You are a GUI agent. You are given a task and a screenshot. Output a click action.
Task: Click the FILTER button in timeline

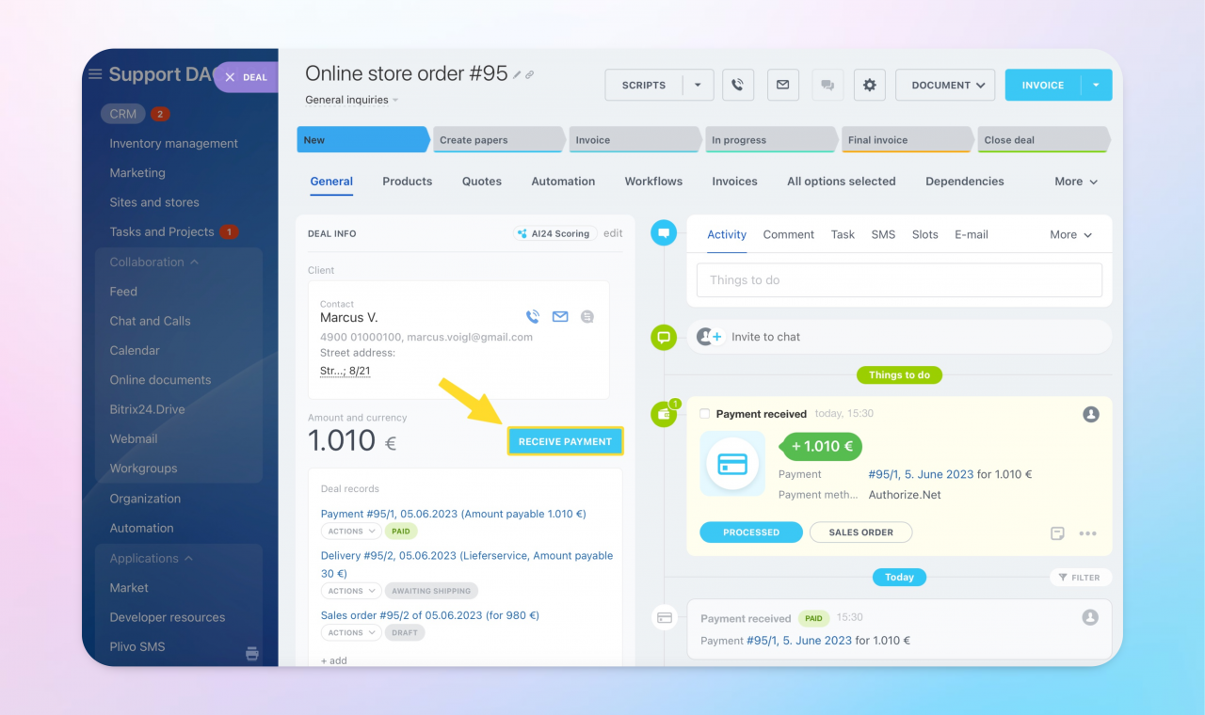tap(1081, 578)
